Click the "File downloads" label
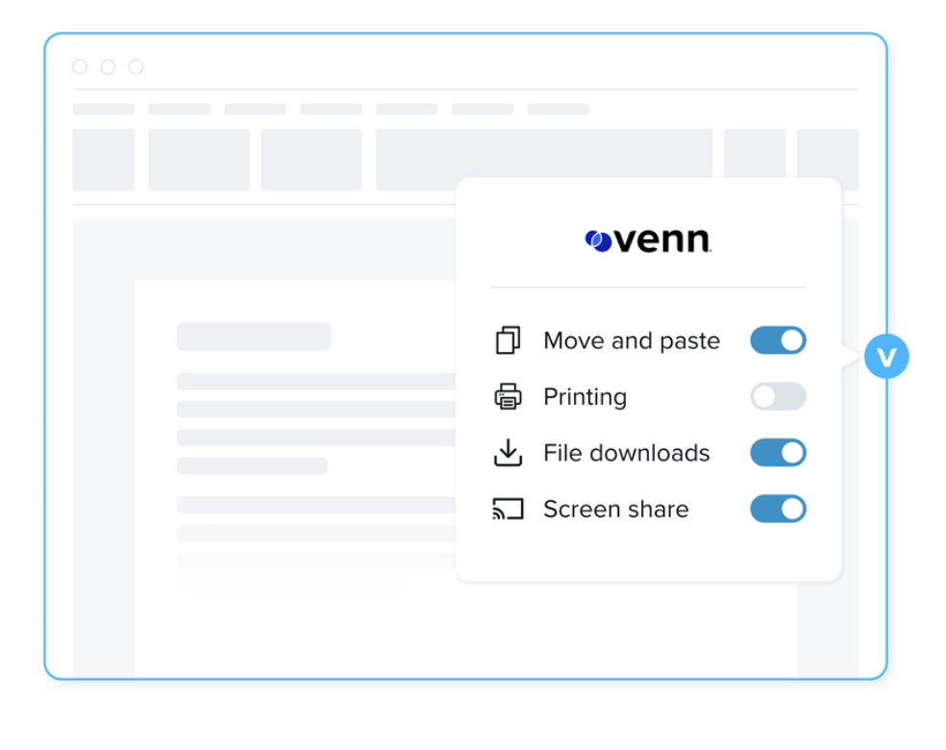Viewport: 946px width, 750px height. click(x=626, y=453)
